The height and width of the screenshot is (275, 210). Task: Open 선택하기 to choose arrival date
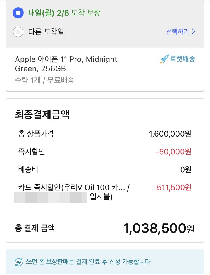180,32
